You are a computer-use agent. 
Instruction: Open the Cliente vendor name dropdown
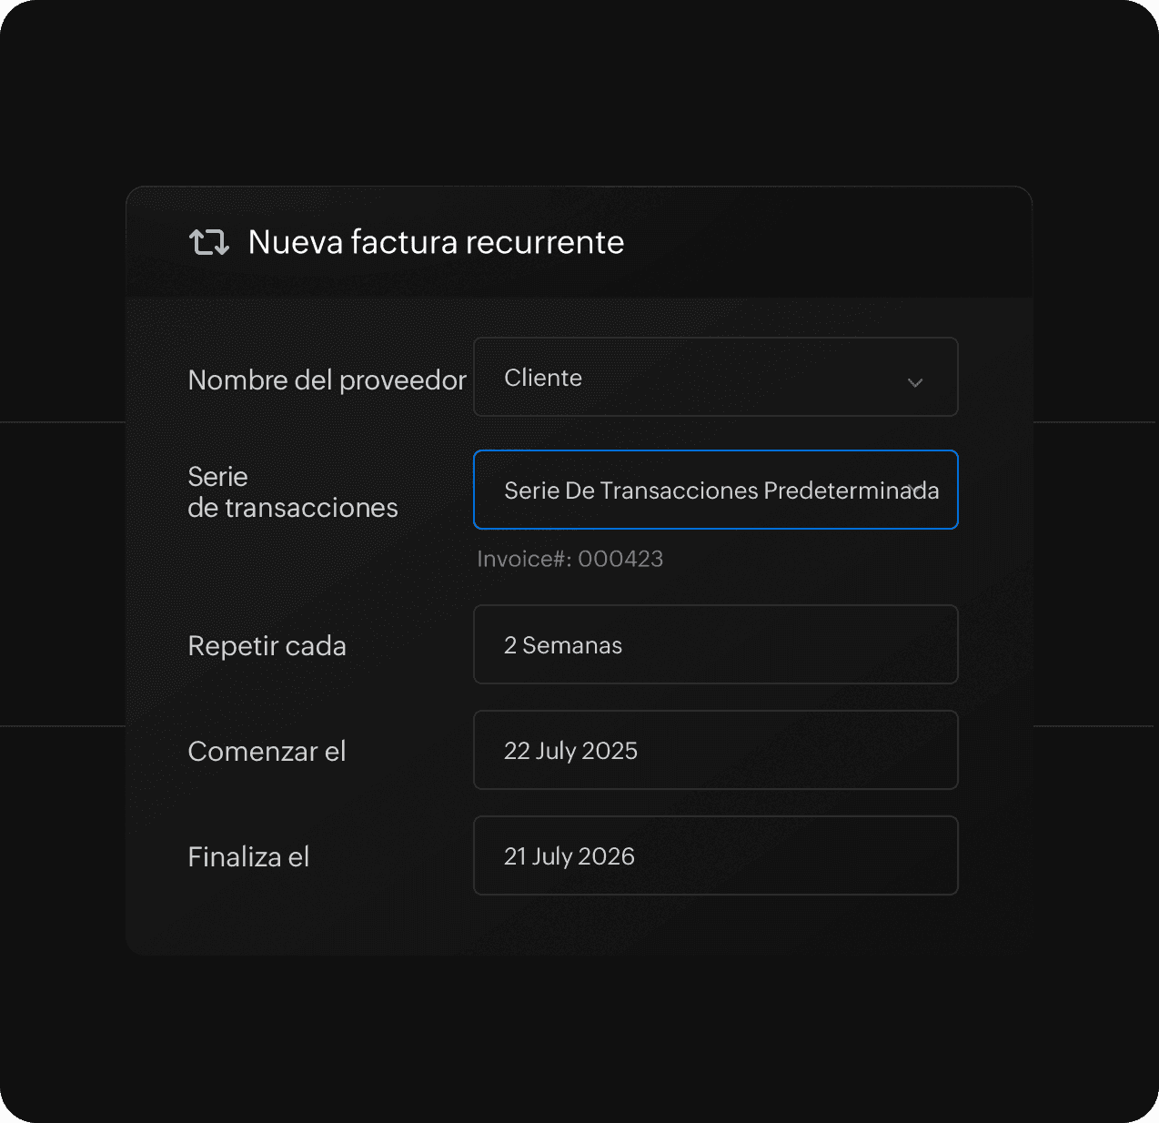716,377
